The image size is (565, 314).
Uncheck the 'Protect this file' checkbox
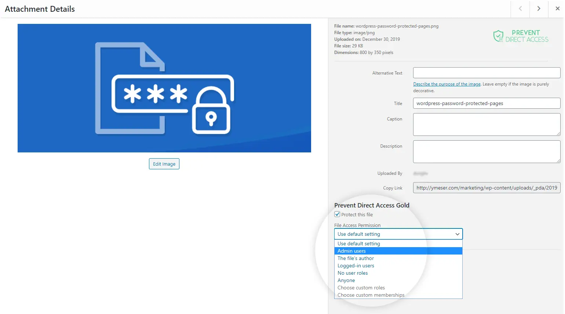click(x=337, y=214)
